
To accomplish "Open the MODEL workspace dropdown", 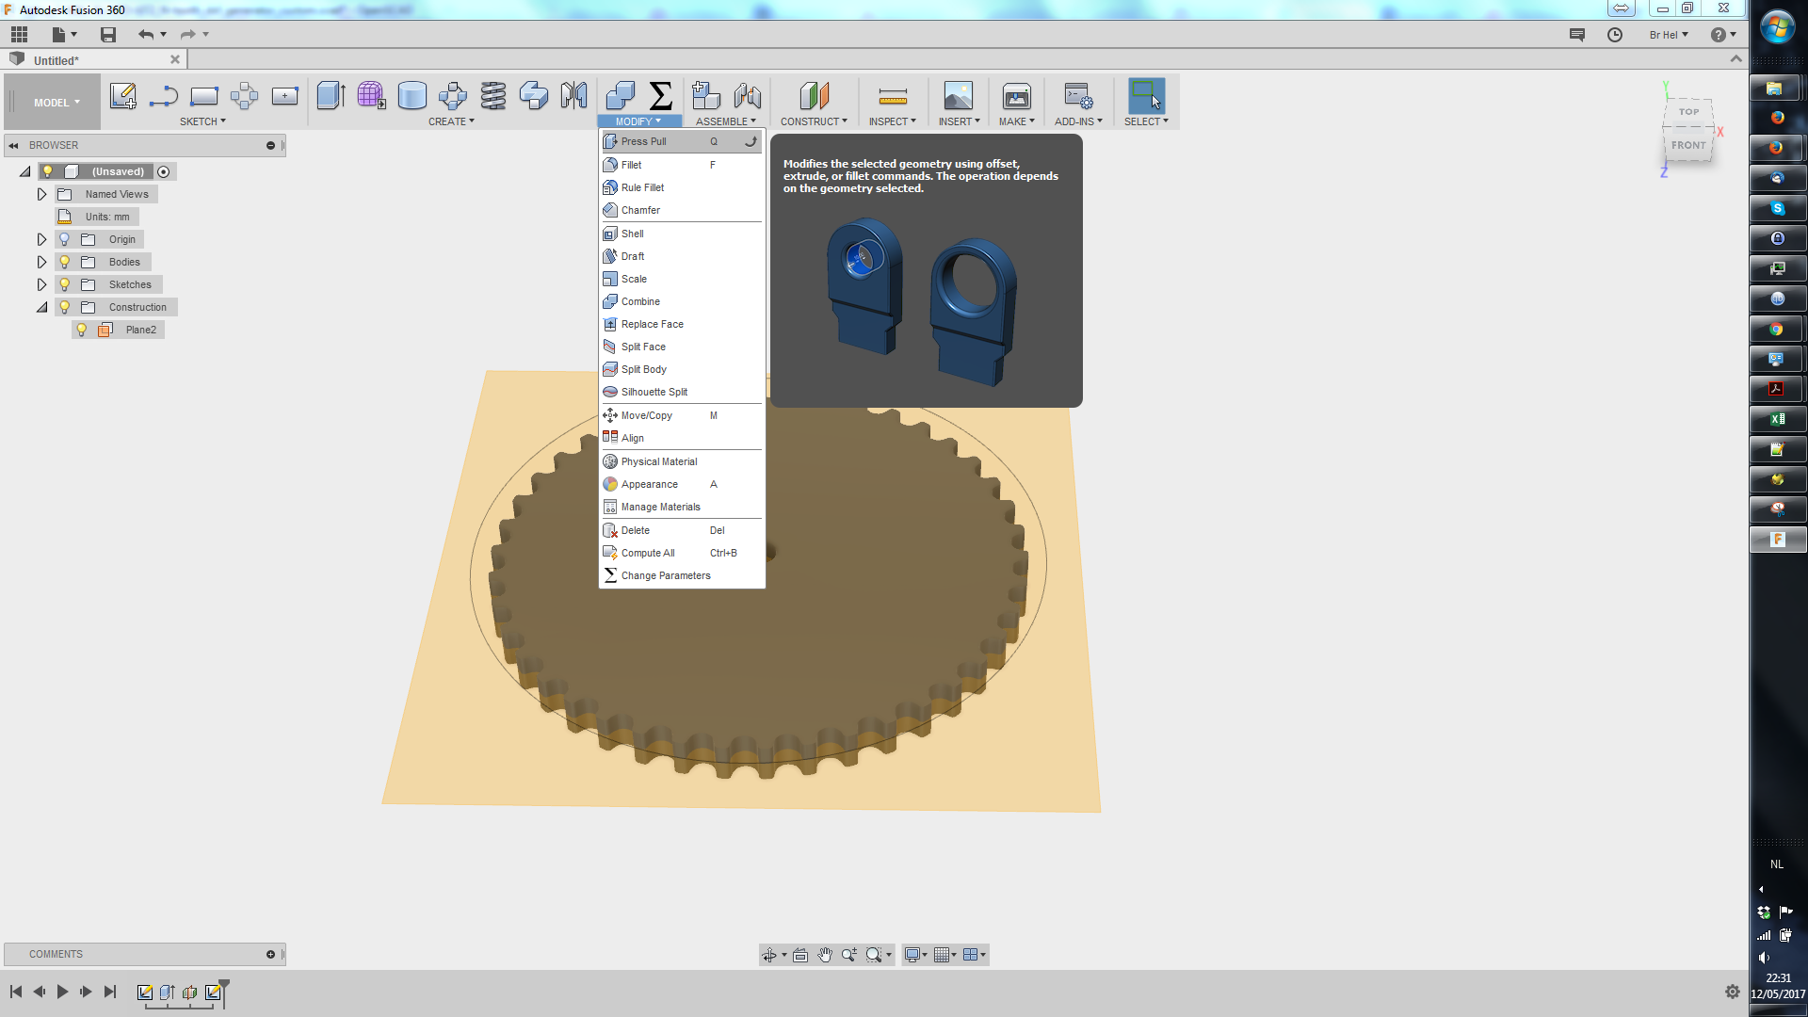I will [56, 103].
